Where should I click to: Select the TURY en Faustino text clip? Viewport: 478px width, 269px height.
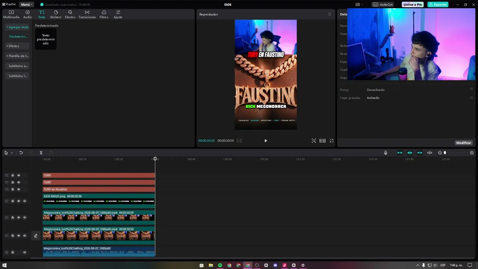[99, 189]
